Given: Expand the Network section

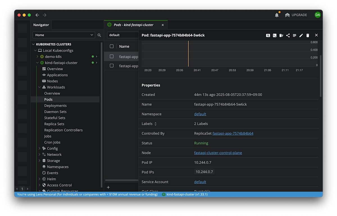Looking at the screenshot, I should 39,155.
